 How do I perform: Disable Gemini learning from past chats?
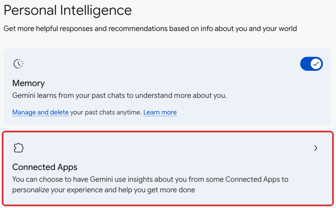[312, 64]
